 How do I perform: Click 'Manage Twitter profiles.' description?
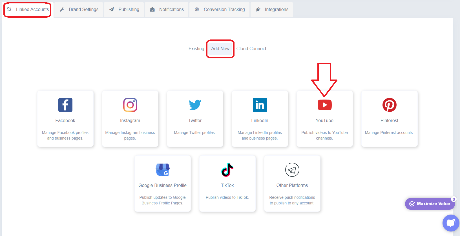coord(195,133)
